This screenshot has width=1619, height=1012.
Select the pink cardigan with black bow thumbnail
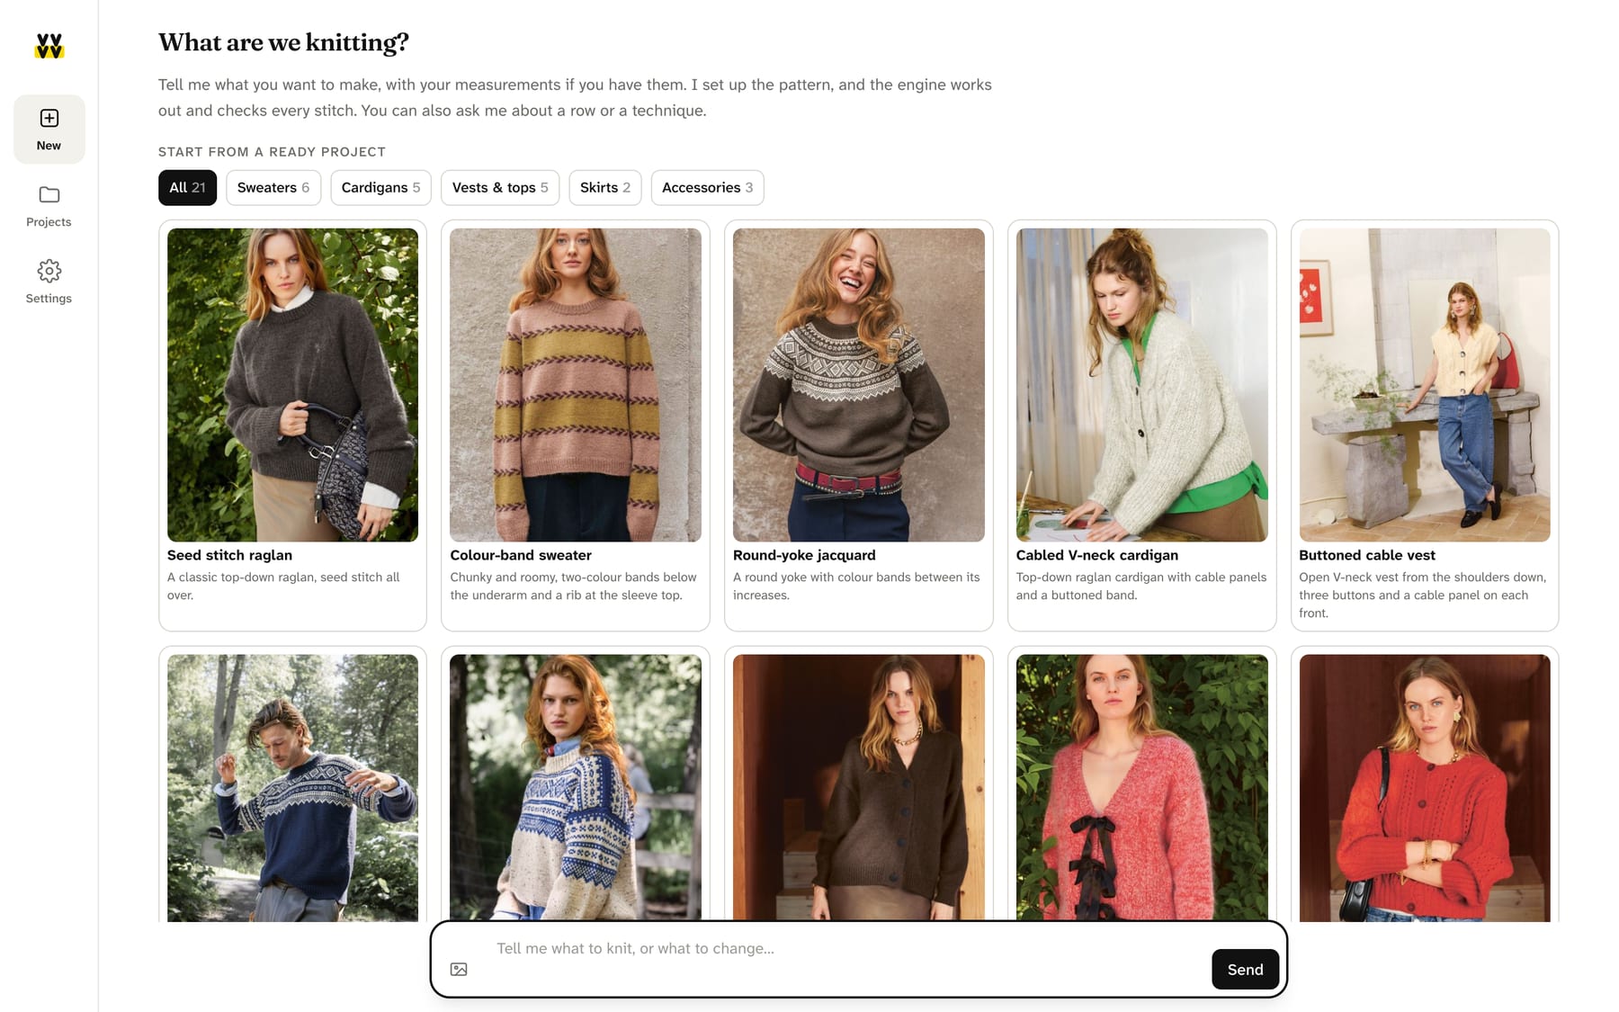pyautogui.click(x=1141, y=787)
